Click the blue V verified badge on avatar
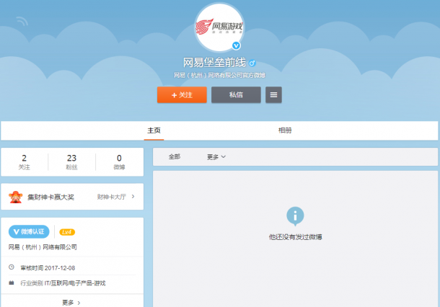440x307 pixels. point(236,45)
